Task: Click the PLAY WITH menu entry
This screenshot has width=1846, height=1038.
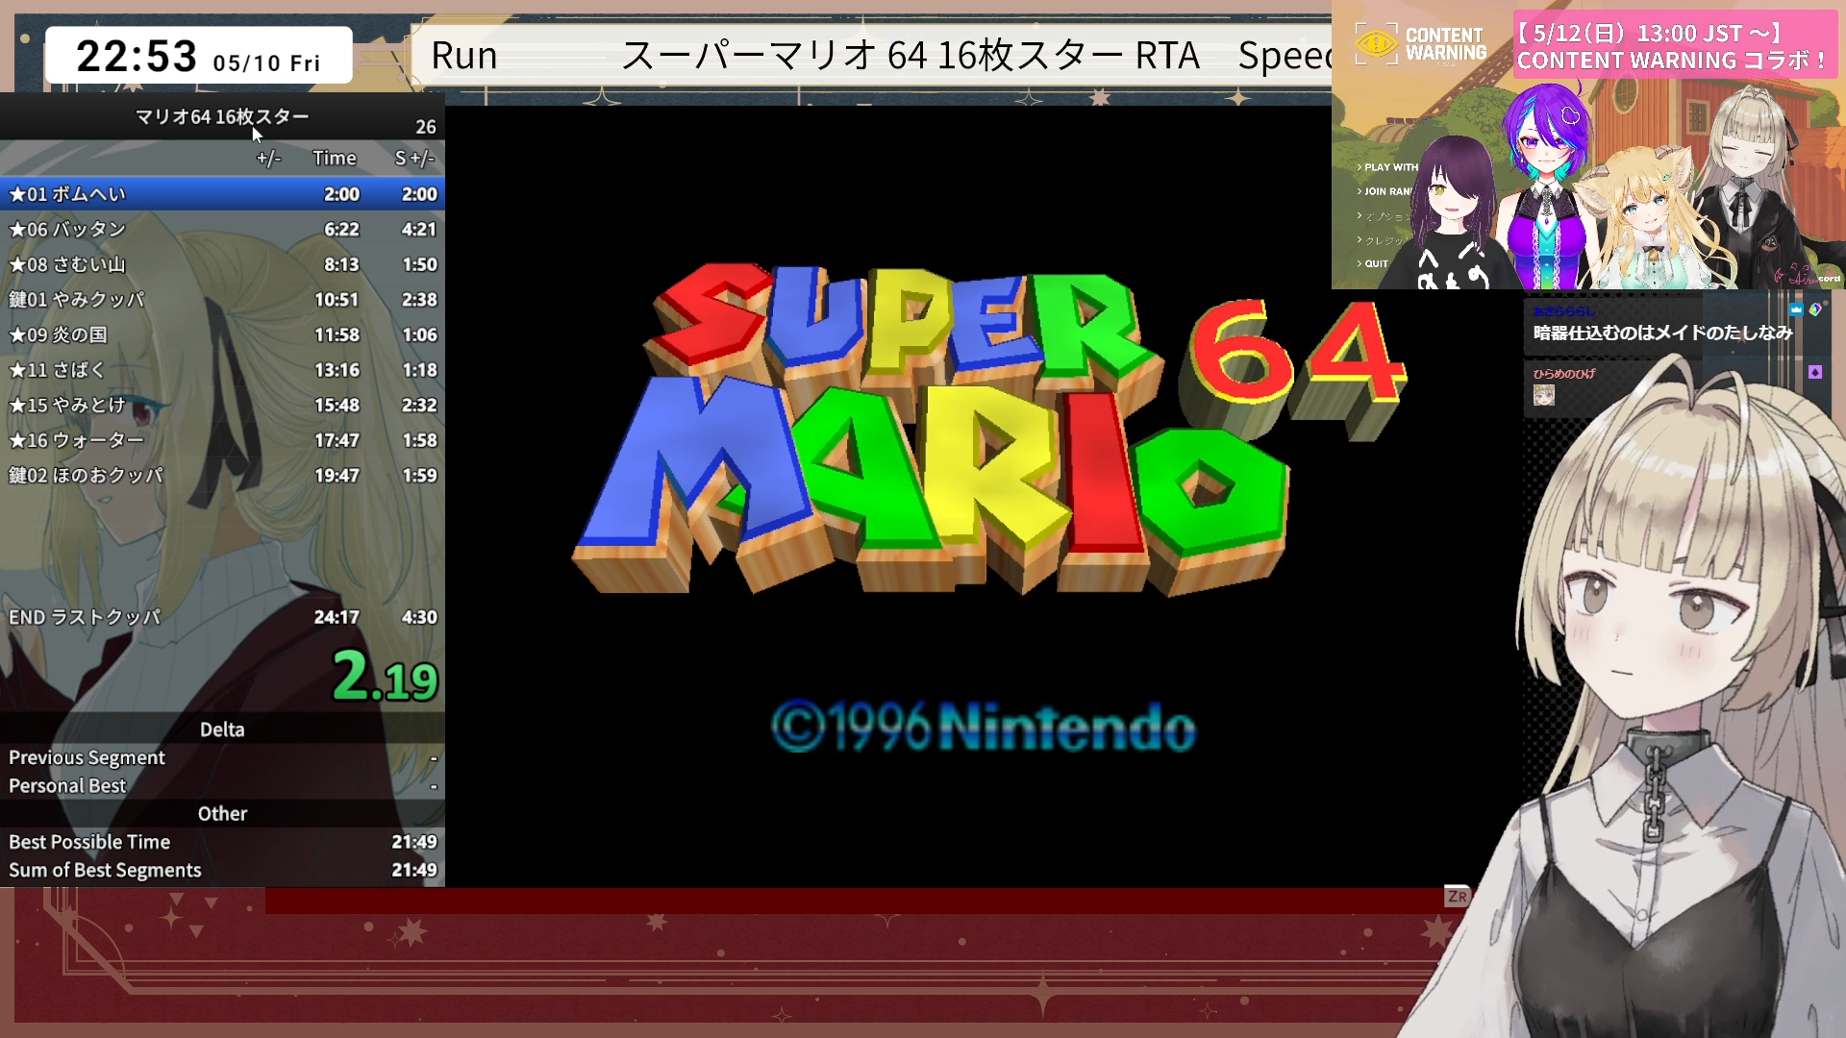Action: (1388, 167)
